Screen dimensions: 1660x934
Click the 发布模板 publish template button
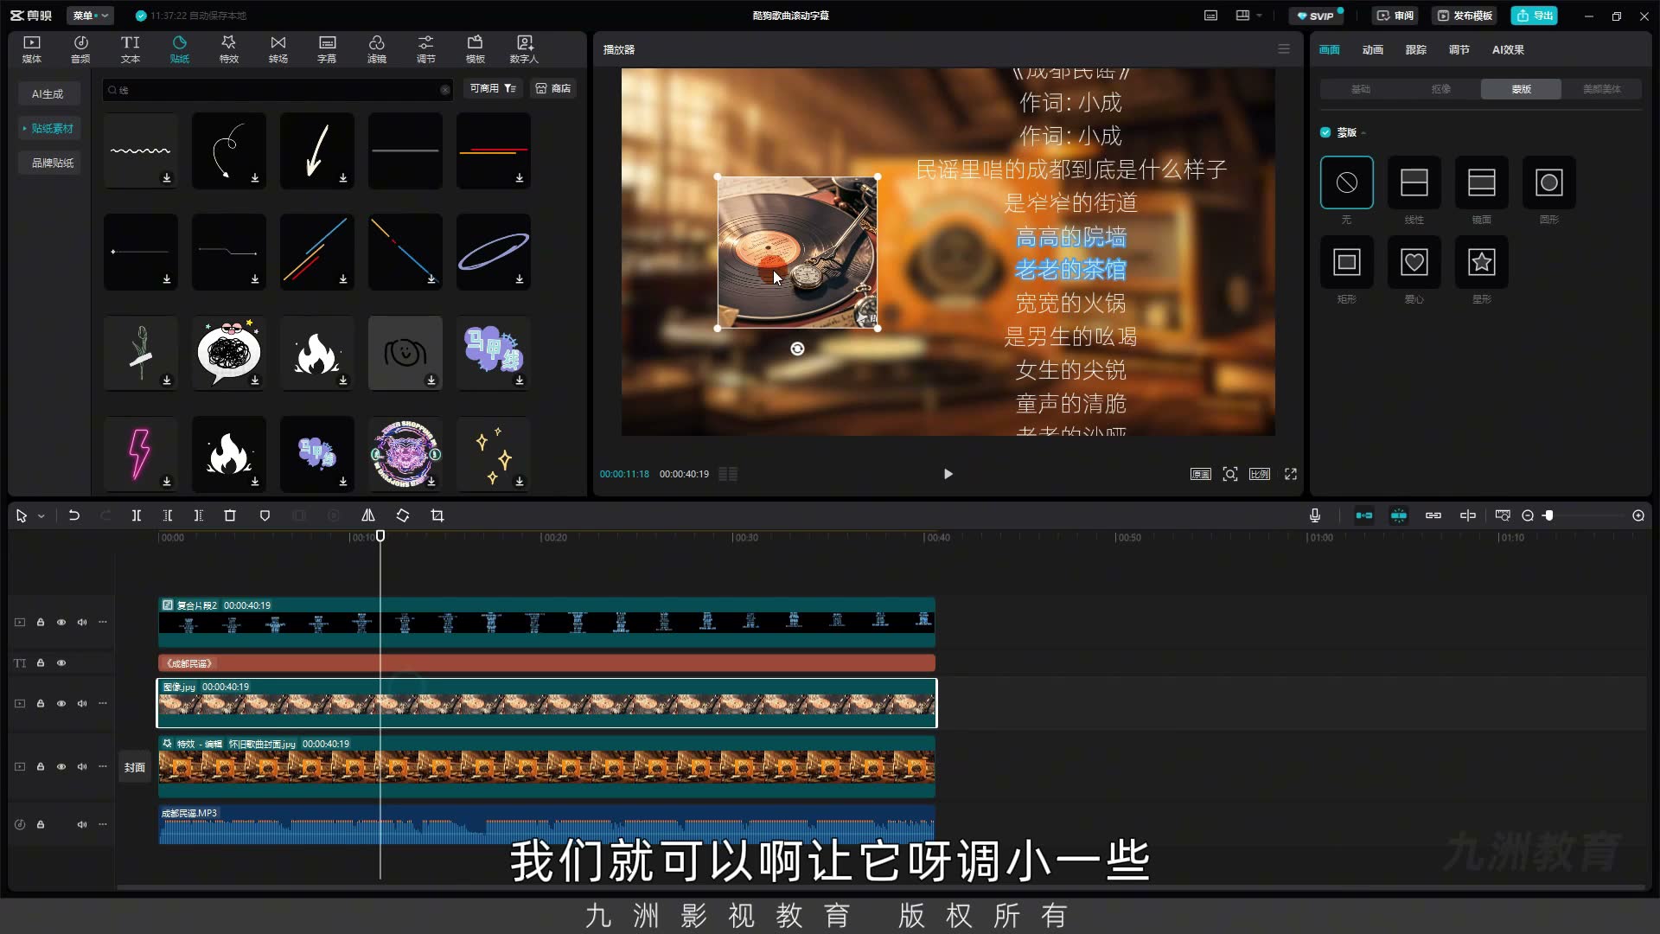pyautogui.click(x=1465, y=16)
